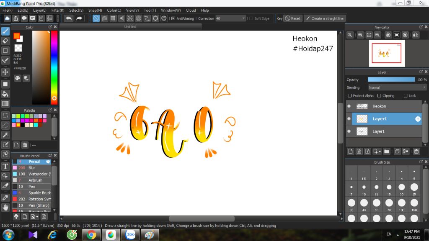The height and width of the screenshot is (241, 429).
Task: Zoom in on the Navigator
Action: (x=360, y=35)
